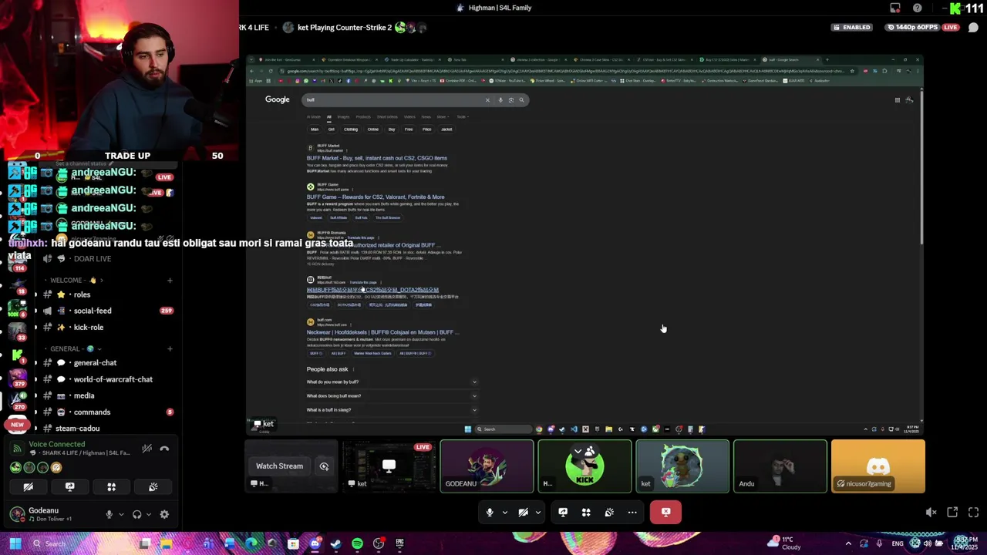The width and height of the screenshot is (987, 555).
Task: Open BUFF Market search result in stream
Action: coord(377,158)
